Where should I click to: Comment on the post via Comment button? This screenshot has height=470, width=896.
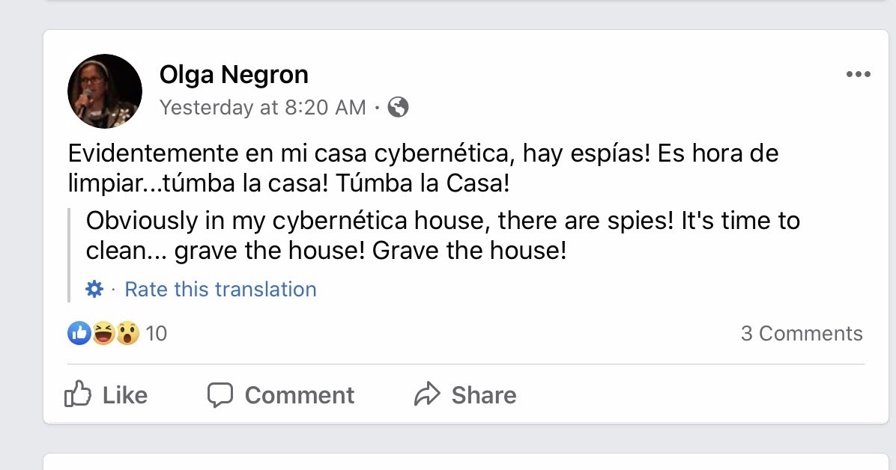pos(281,394)
